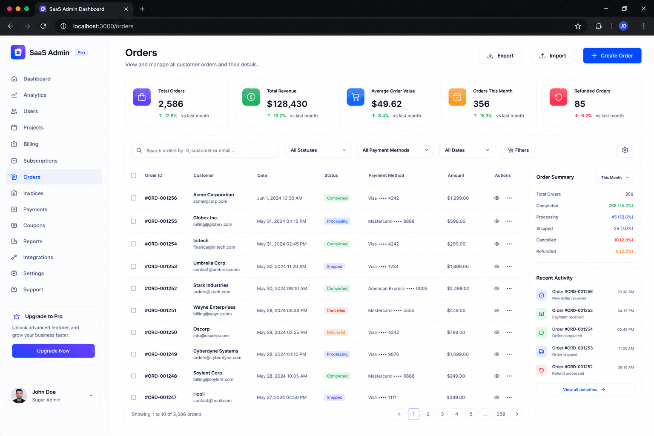View order #ORD-001256 details eye icon
This screenshot has width=654, height=436.
496,198
